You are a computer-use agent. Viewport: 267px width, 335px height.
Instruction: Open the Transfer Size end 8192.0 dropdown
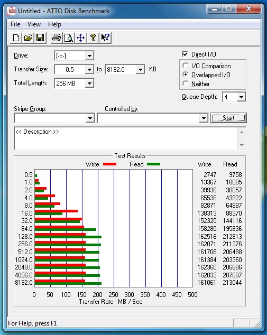tap(140, 69)
